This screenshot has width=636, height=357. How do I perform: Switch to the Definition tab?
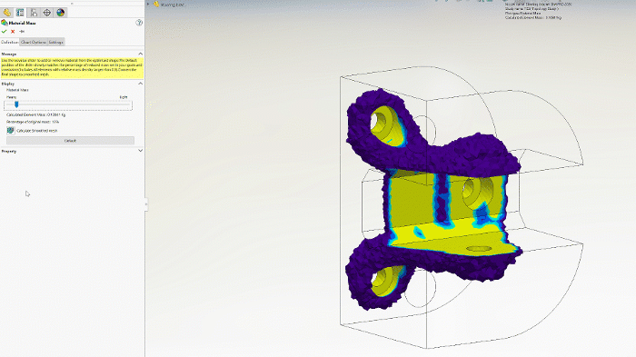(x=9, y=42)
